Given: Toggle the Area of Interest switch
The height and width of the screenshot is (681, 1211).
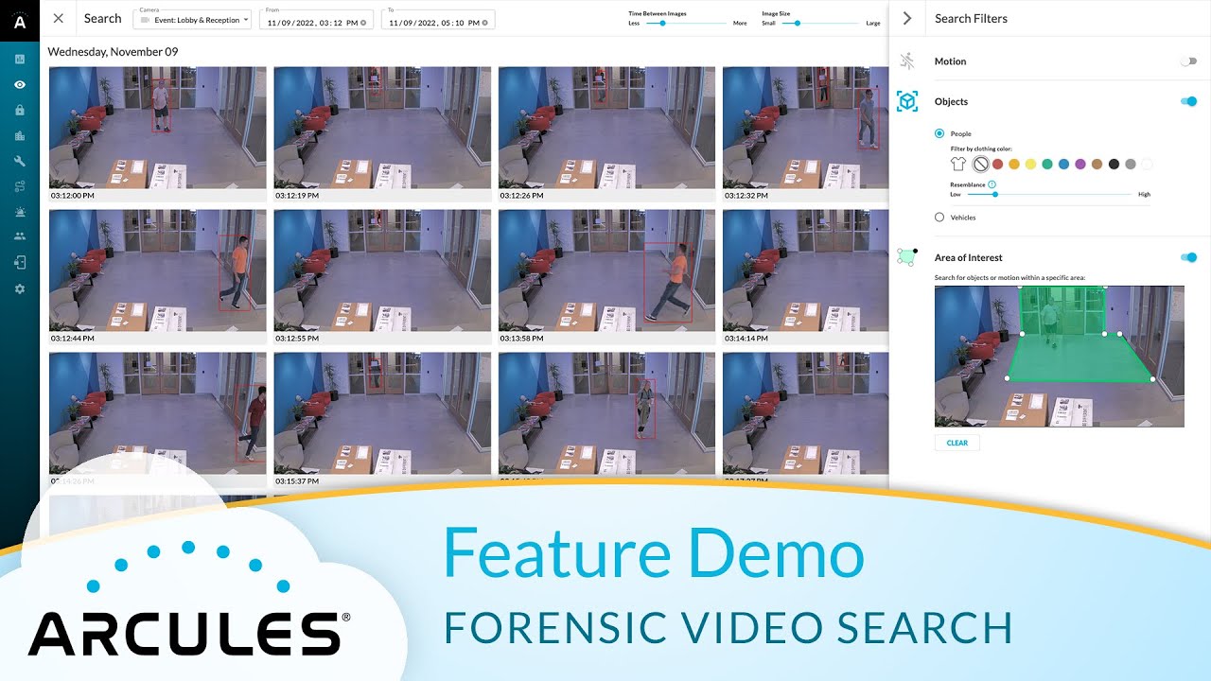Looking at the screenshot, I should click(x=1189, y=257).
